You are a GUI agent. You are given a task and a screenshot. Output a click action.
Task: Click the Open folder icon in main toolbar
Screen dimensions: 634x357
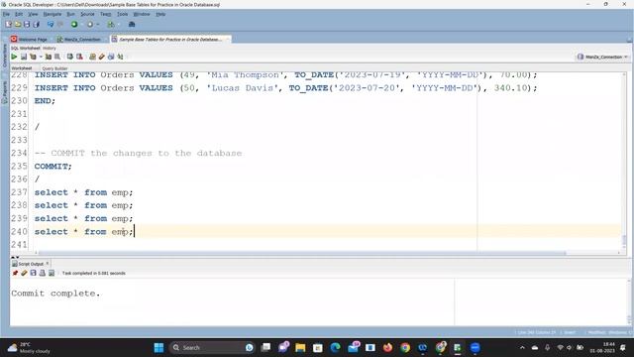(18, 24)
